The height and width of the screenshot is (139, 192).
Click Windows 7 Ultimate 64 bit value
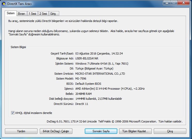point(102,64)
